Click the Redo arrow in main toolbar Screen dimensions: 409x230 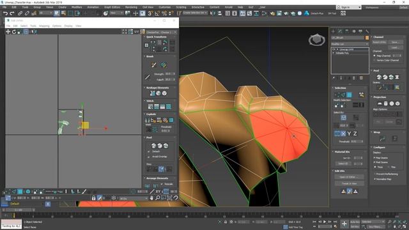[12, 13]
